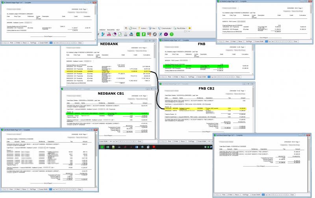This screenshot has width=315, height=198.
Task: Open the HELP menu
Action: [x=118, y=30]
